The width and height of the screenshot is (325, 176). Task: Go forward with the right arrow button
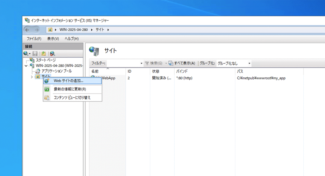tap(36, 30)
